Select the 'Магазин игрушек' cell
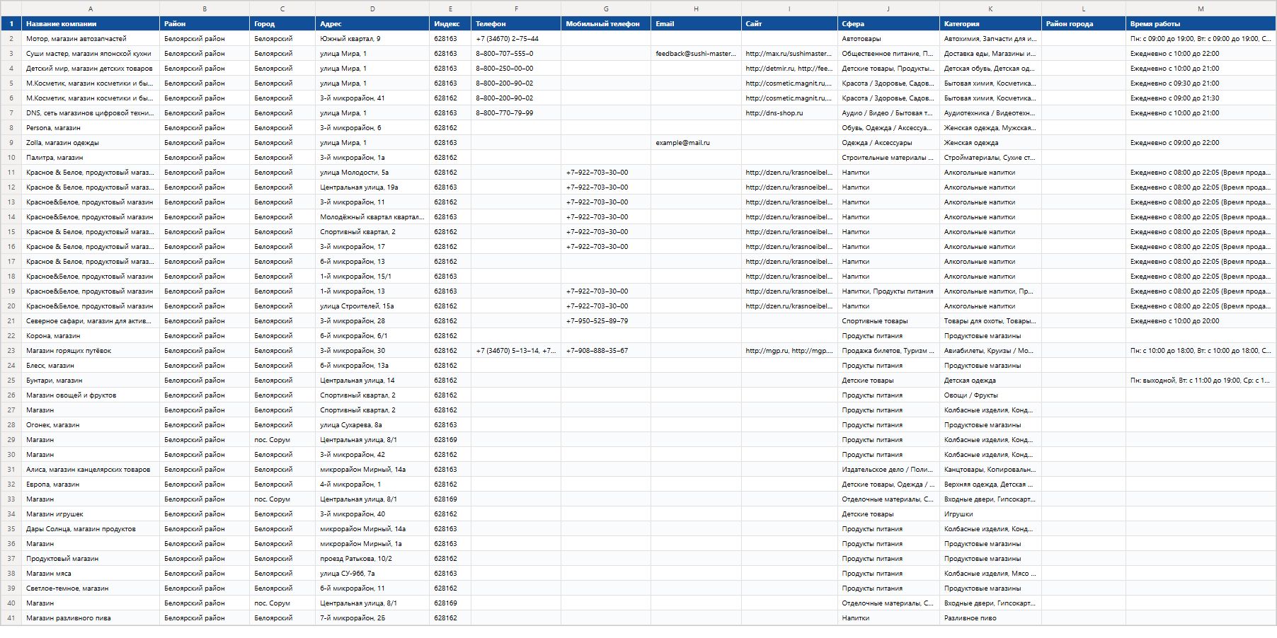This screenshot has width=1277, height=638. pos(91,514)
